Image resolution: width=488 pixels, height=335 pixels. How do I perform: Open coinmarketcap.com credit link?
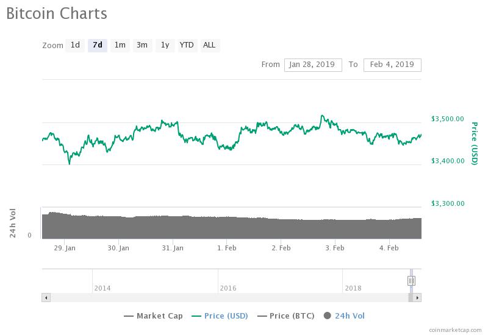[x=455, y=330]
